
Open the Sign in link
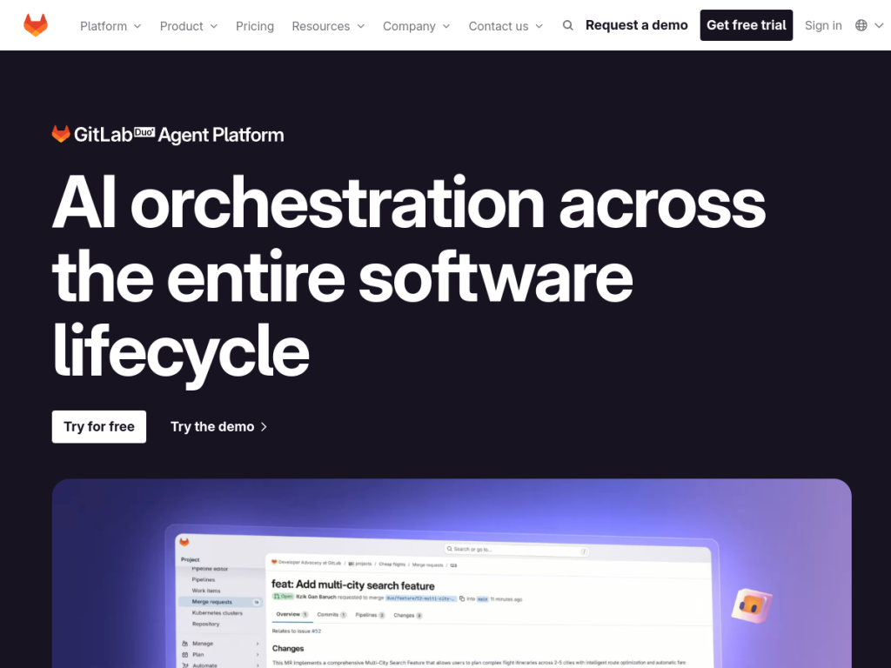point(823,25)
